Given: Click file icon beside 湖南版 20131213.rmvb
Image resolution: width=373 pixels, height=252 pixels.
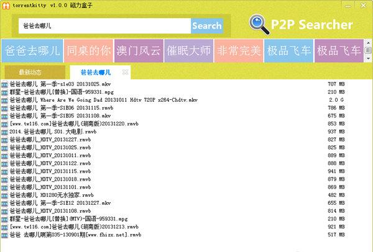Looking at the screenshot, I should [x=5, y=227].
